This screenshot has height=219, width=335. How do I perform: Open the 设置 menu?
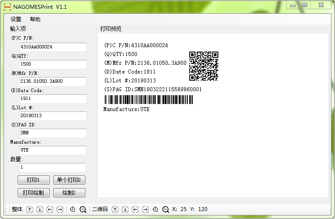[x=16, y=19]
